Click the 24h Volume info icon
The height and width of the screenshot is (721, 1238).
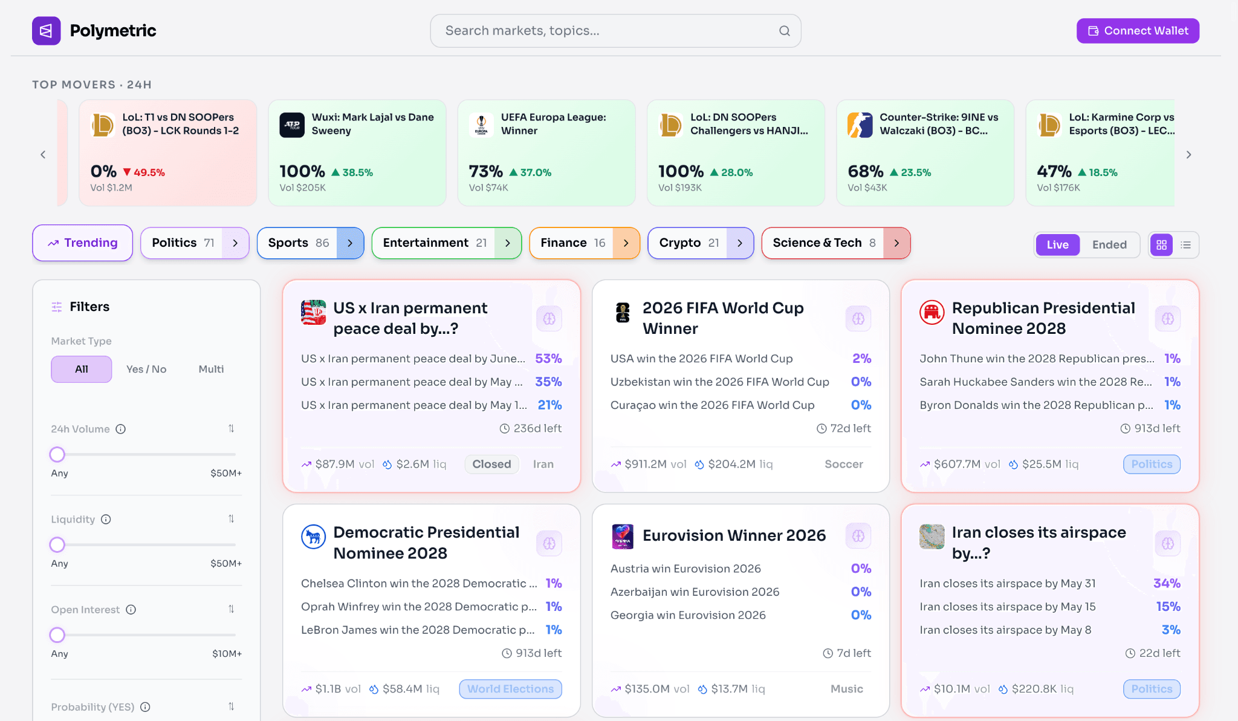tap(120, 429)
